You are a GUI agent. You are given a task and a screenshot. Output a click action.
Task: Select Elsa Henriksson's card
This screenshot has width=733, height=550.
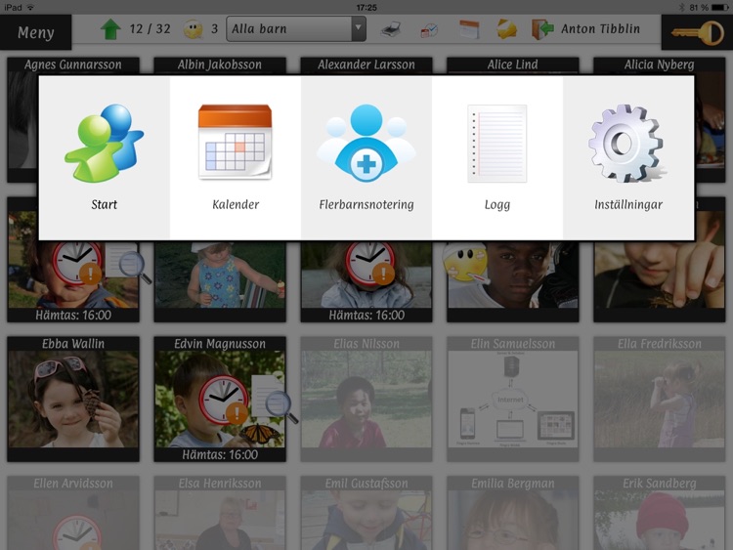220,513
